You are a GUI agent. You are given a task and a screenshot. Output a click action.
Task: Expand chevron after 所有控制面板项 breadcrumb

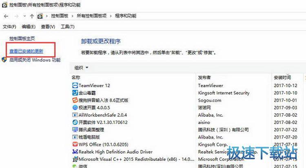click(111, 16)
